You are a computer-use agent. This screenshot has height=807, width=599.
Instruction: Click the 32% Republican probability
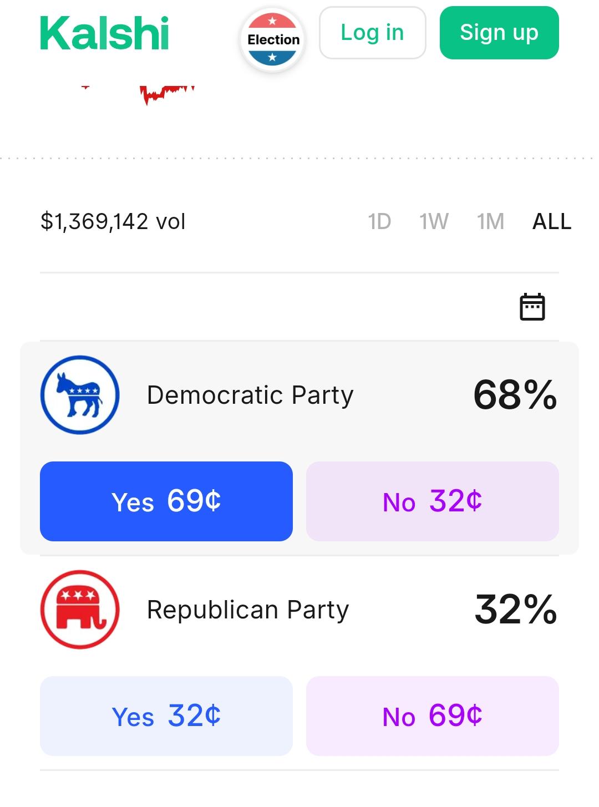[x=515, y=610]
